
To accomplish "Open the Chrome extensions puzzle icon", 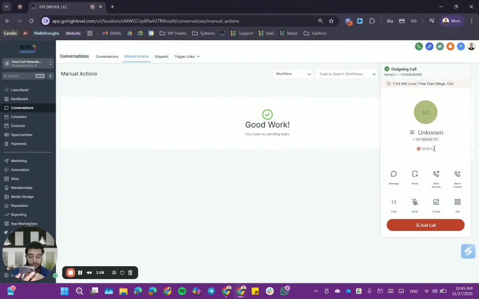I will click(x=372, y=21).
